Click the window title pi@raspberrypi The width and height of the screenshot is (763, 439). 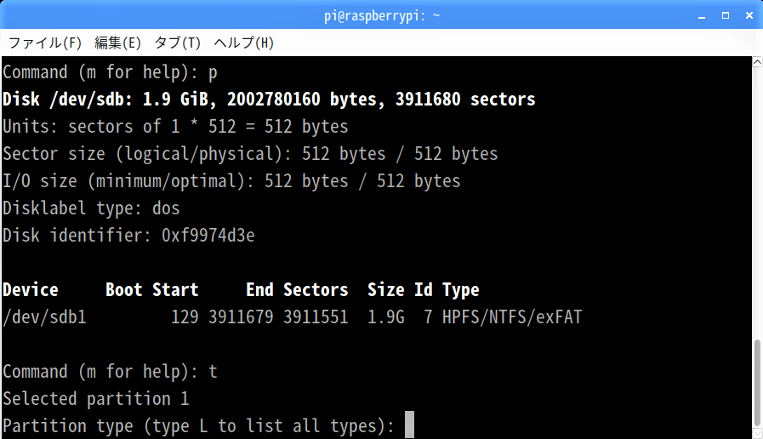click(x=382, y=16)
